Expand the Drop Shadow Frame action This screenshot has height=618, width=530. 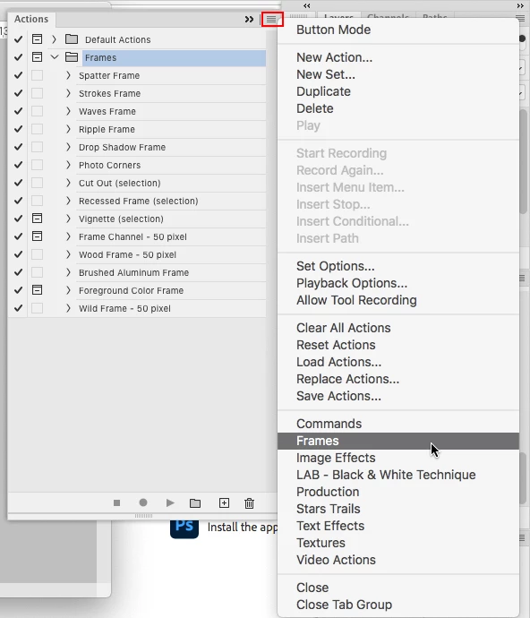68,147
